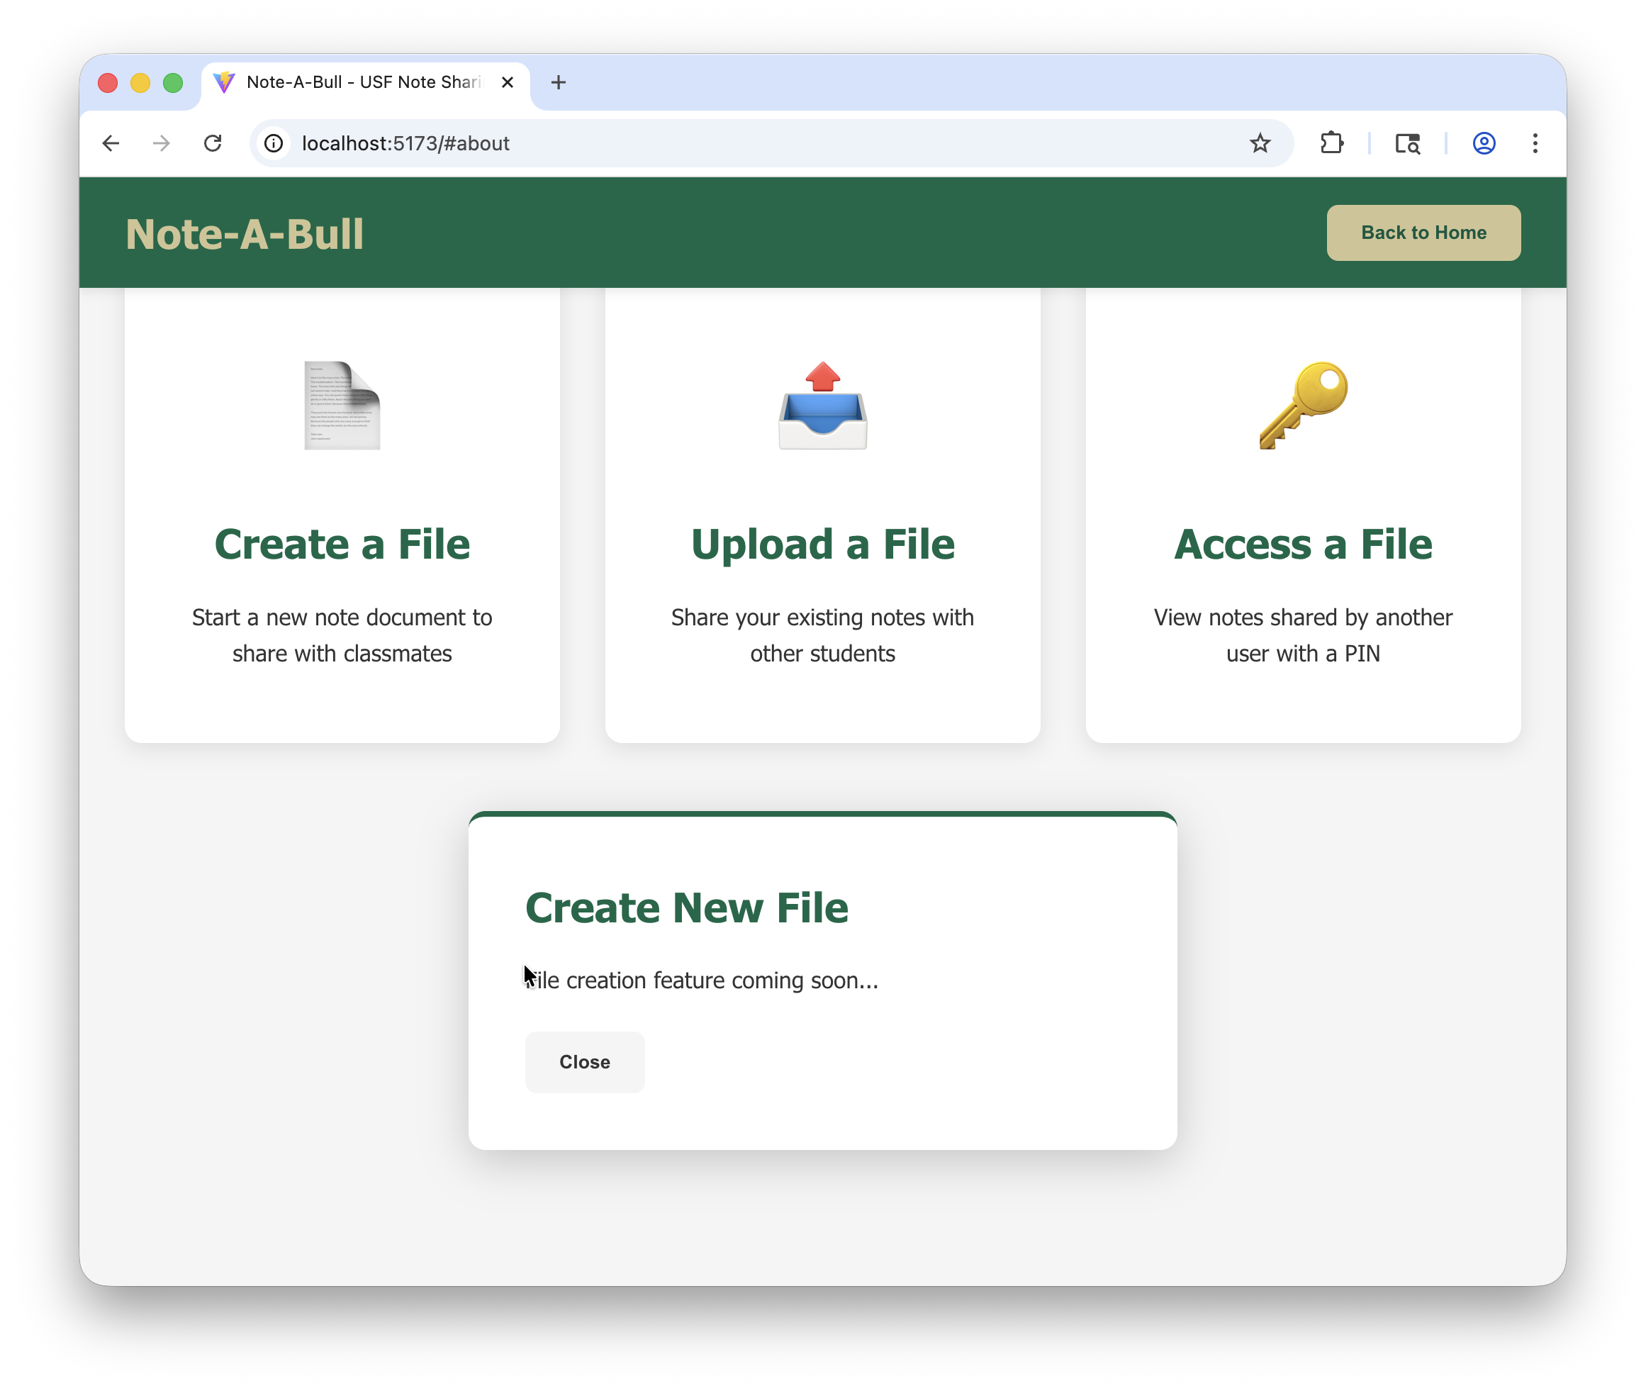The height and width of the screenshot is (1391, 1646).
Task: Click the upload tray icon
Action: 822,406
